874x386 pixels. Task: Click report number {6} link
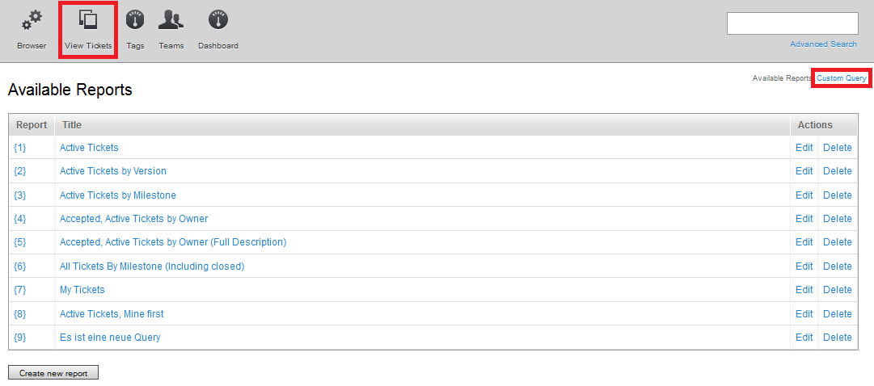coord(20,266)
